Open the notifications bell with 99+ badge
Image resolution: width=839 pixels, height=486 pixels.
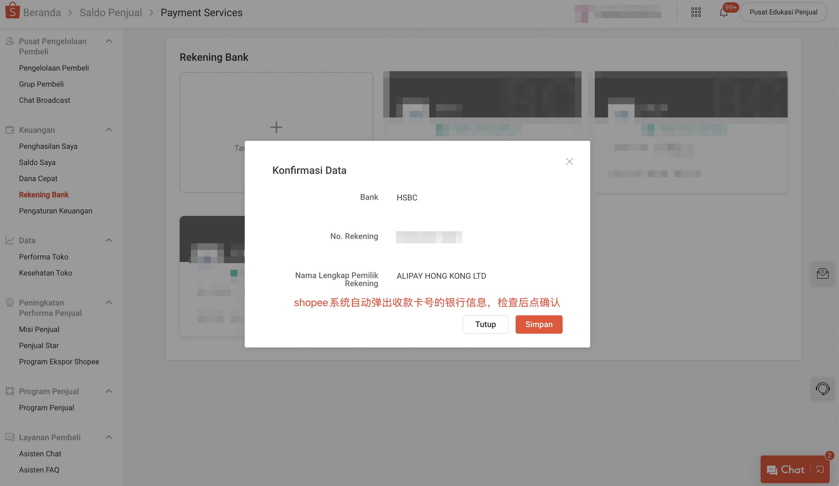point(723,12)
